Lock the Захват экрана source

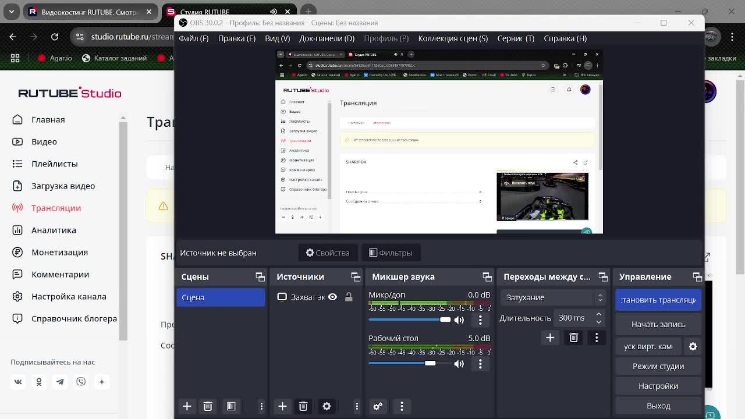pos(349,297)
